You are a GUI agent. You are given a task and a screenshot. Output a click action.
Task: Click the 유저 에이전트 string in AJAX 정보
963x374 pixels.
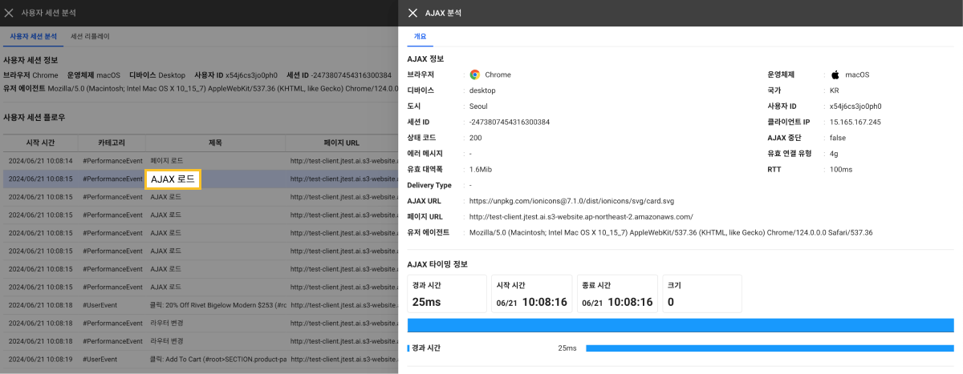671,233
